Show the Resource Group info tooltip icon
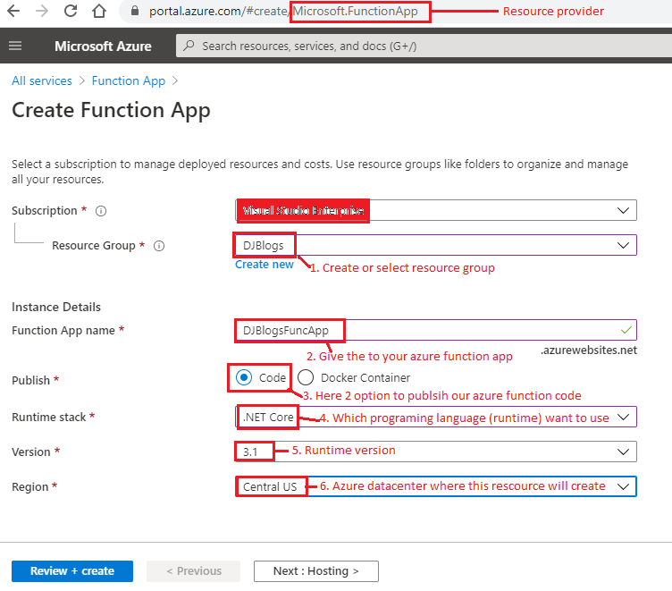 [159, 246]
